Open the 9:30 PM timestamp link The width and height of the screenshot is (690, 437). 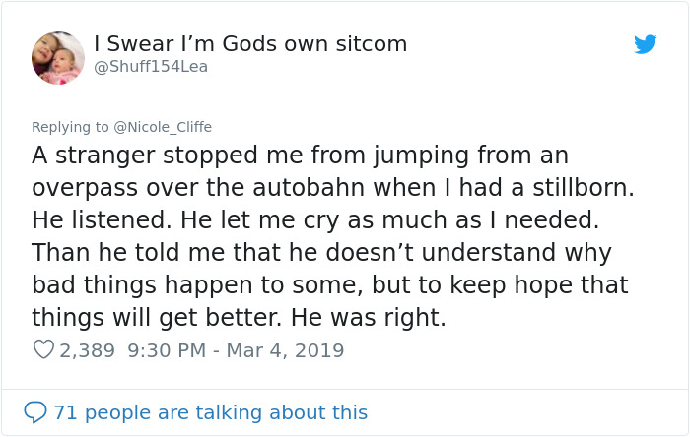pyautogui.click(x=168, y=349)
